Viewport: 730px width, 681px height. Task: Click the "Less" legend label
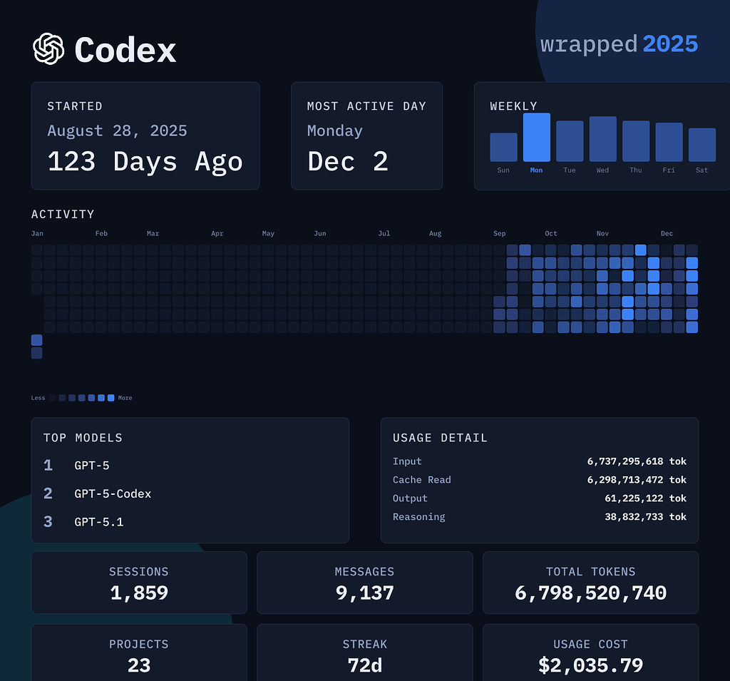click(x=38, y=398)
